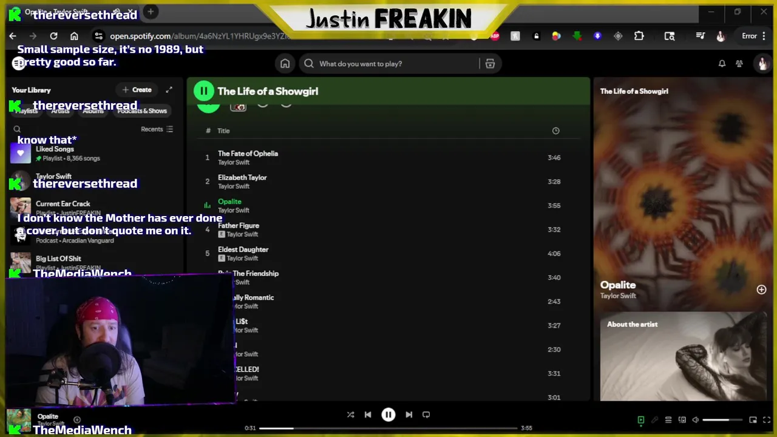Add Opalite to Liked Songs in side panel
The image size is (777, 437).
761,290
